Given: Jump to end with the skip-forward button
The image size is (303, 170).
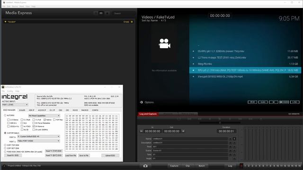Looking at the screenshot, I should point(250,119).
